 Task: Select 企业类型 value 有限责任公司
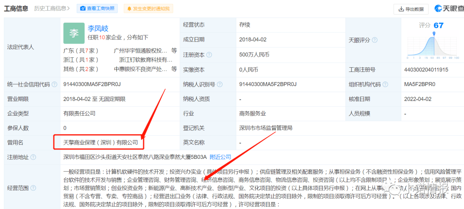pos(79,113)
